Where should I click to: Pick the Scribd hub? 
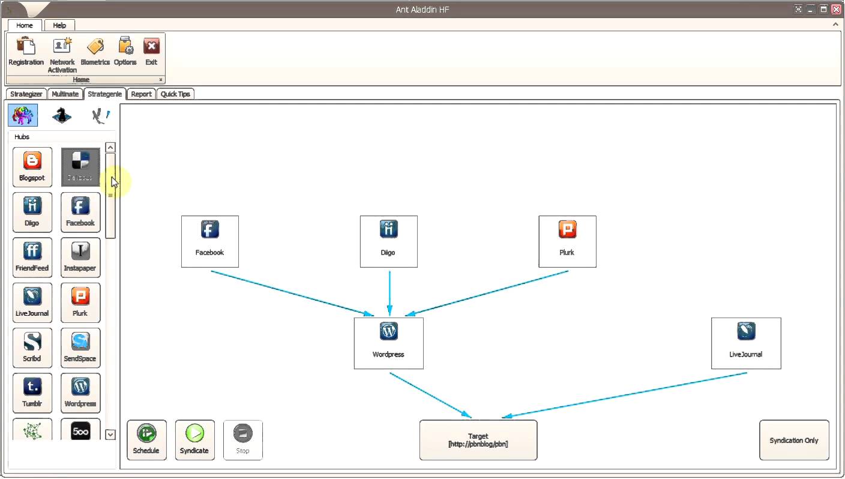[x=32, y=348]
